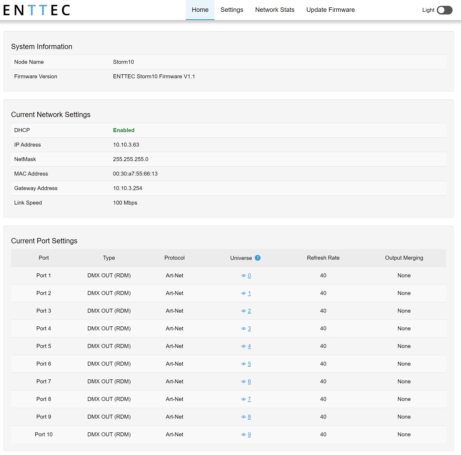This screenshot has width=461, height=455.
Task: Select the IP address 10.10.3.63
Action: click(x=126, y=145)
